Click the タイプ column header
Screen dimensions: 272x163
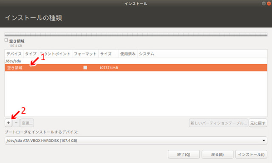click(31, 54)
